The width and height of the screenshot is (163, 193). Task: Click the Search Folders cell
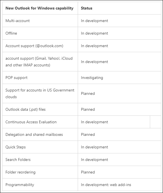click(40, 160)
